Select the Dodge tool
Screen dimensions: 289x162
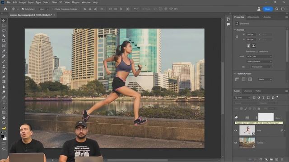(x=4, y=92)
